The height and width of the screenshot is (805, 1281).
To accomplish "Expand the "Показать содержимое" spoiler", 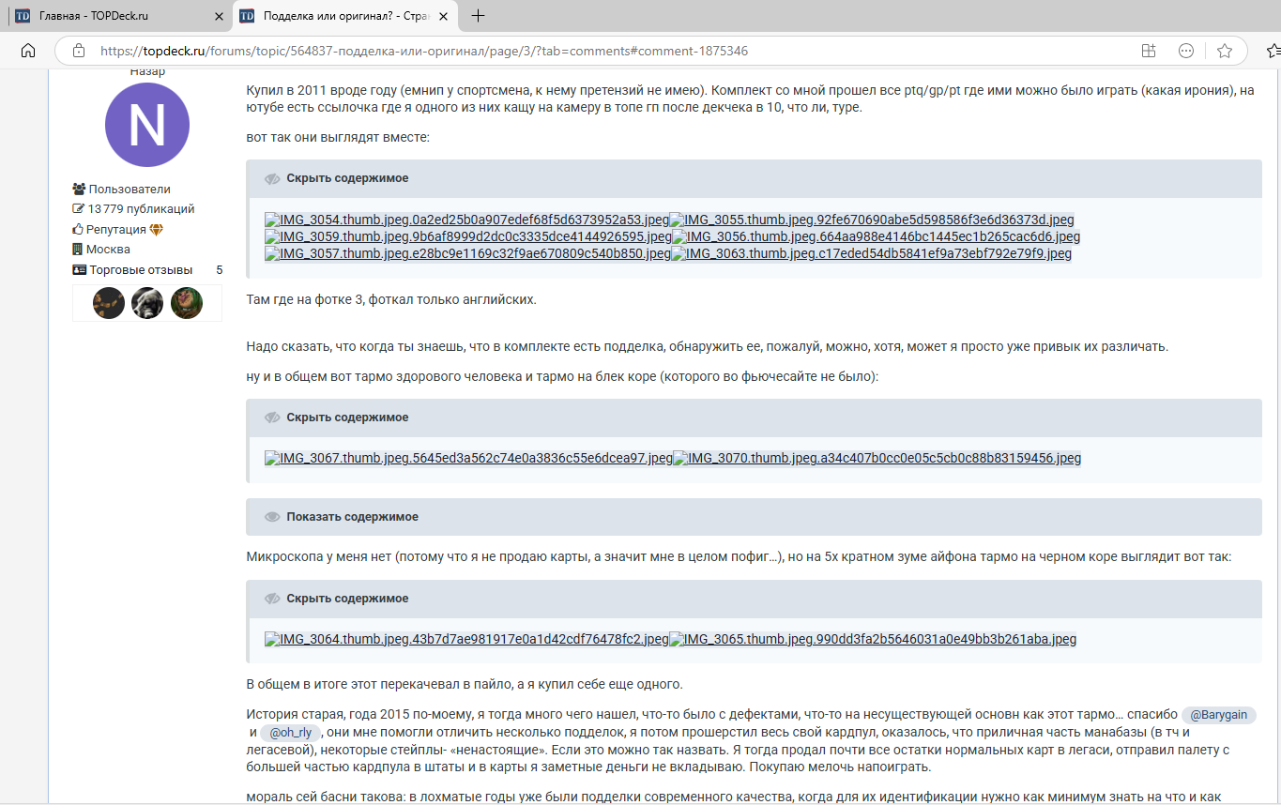I will click(x=352, y=517).
